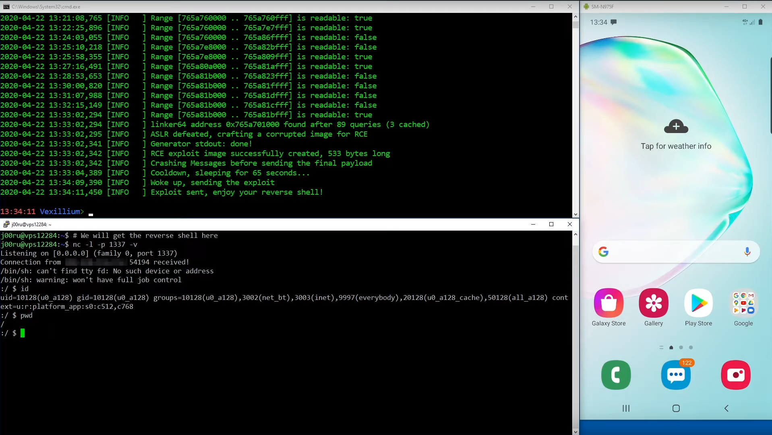Switch to the second home screen page dot

pyautogui.click(x=681, y=348)
